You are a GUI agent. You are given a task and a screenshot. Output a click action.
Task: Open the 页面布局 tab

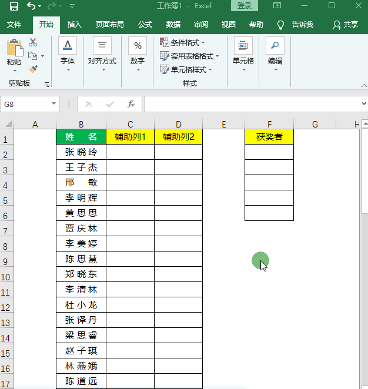click(110, 25)
